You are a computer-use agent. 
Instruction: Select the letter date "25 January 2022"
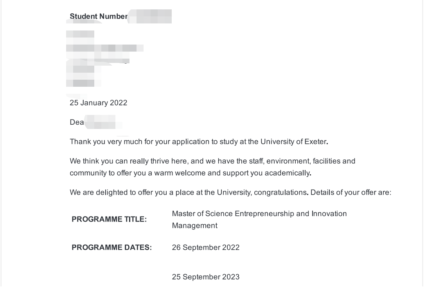tap(99, 103)
